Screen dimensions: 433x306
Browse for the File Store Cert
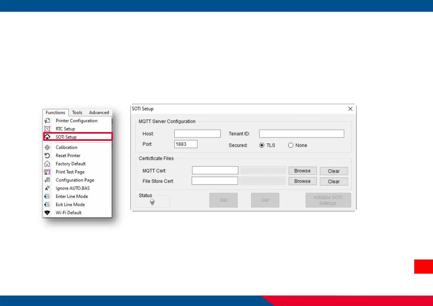302,181
